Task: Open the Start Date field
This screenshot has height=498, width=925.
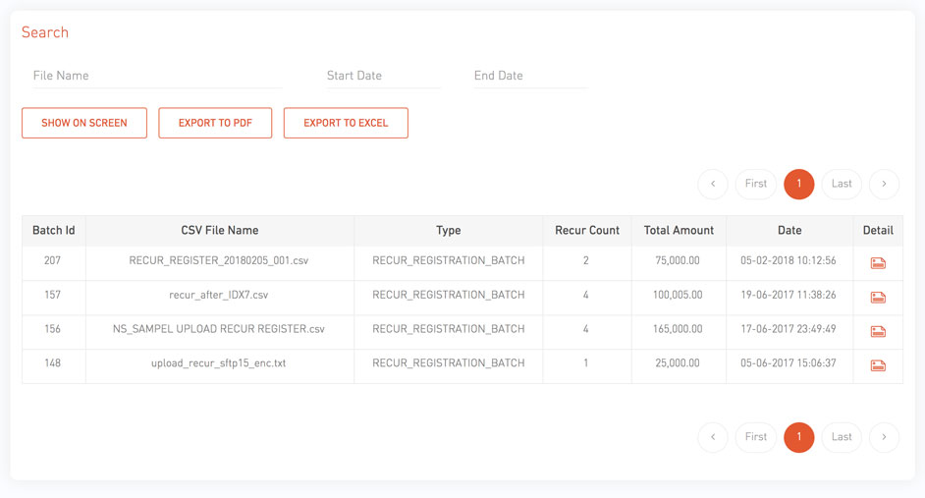Action: tap(383, 76)
